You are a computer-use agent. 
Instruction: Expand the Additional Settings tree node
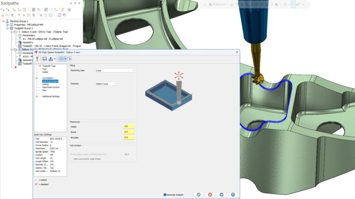(37, 96)
